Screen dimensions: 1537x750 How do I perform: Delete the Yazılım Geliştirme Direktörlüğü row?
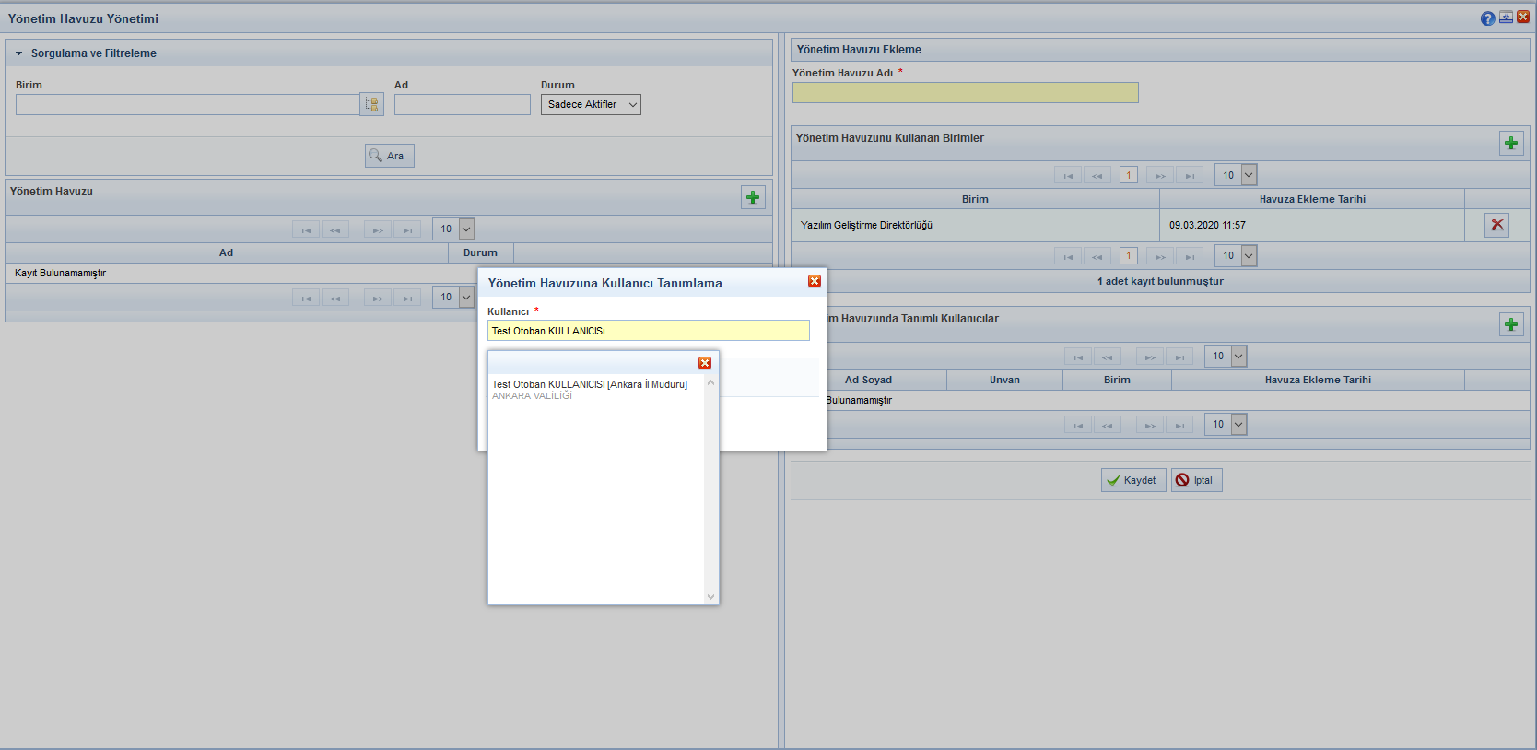[1496, 225]
